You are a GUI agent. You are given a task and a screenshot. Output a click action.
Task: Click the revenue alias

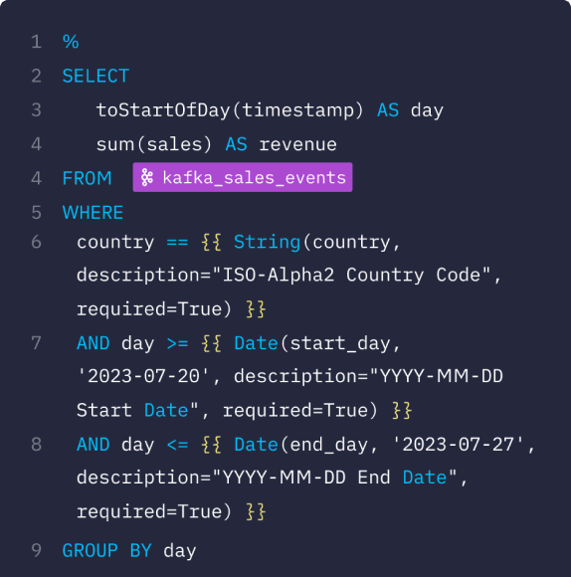coord(298,144)
